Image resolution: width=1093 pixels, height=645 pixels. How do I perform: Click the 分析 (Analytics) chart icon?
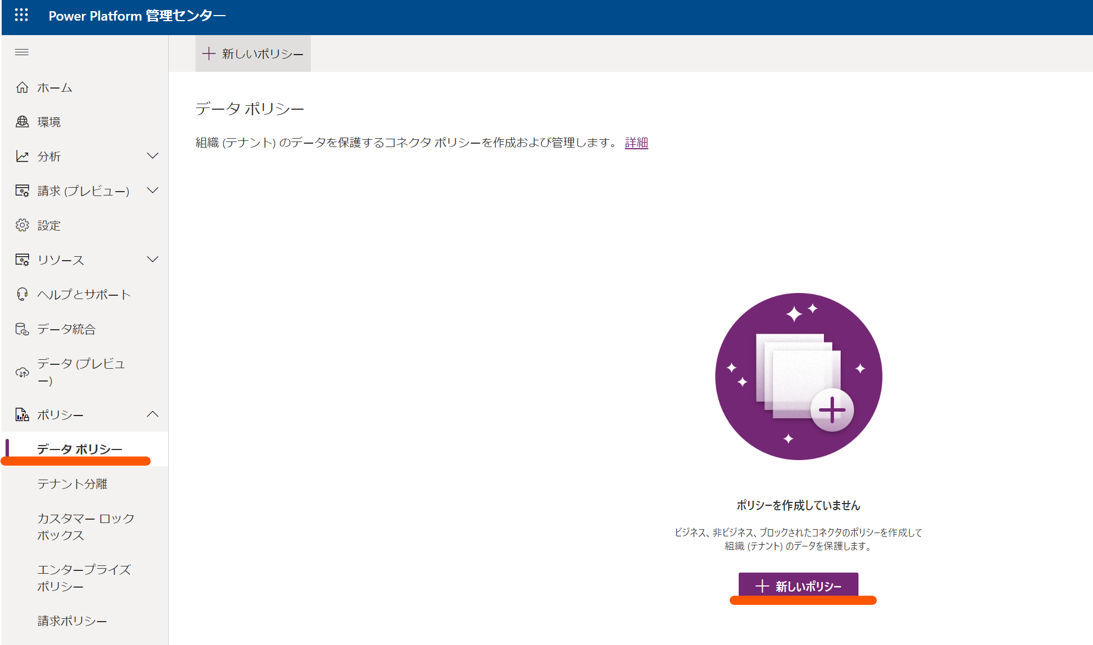22,156
